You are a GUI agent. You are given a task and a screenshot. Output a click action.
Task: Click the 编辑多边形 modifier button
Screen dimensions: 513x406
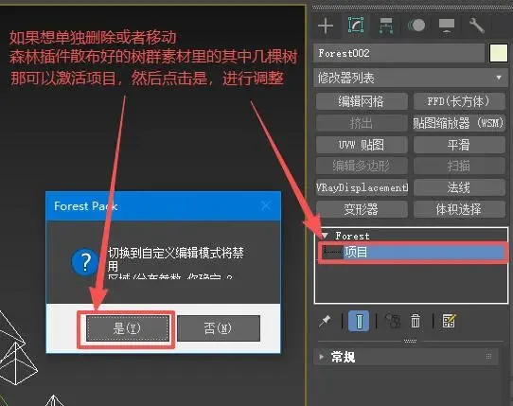pyautogui.click(x=362, y=166)
